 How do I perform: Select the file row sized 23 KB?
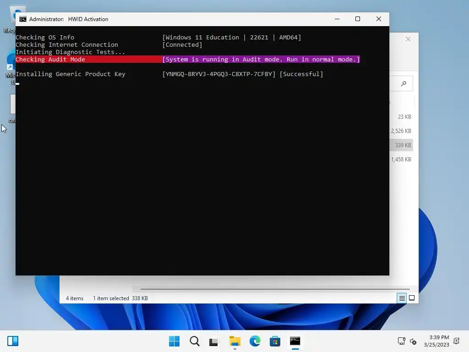click(401, 117)
